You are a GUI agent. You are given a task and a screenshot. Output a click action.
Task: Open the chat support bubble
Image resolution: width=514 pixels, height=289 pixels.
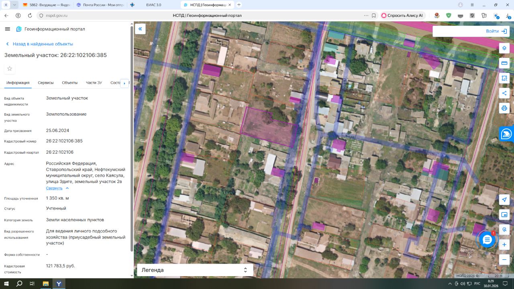point(487,240)
